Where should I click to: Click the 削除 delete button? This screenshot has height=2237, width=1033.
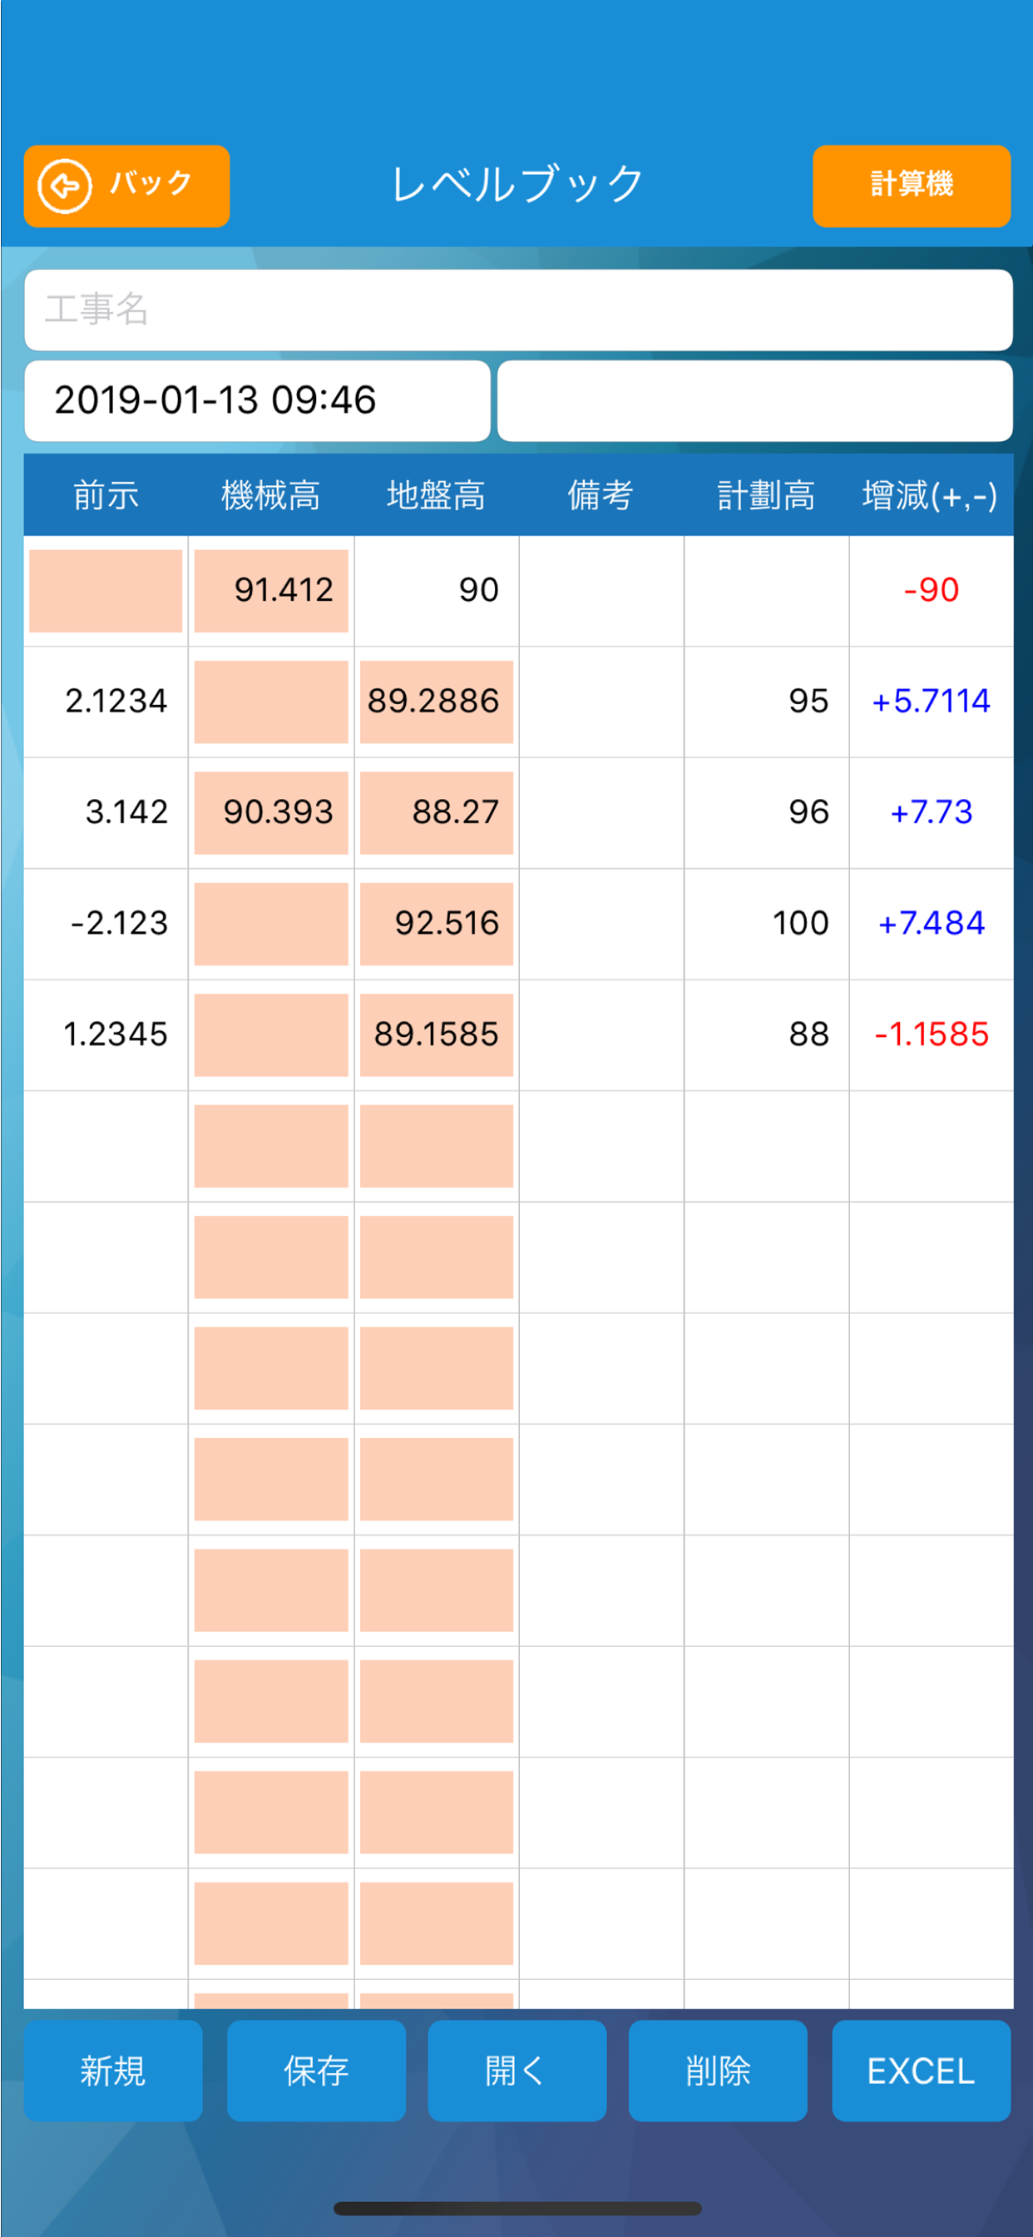coord(718,2071)
